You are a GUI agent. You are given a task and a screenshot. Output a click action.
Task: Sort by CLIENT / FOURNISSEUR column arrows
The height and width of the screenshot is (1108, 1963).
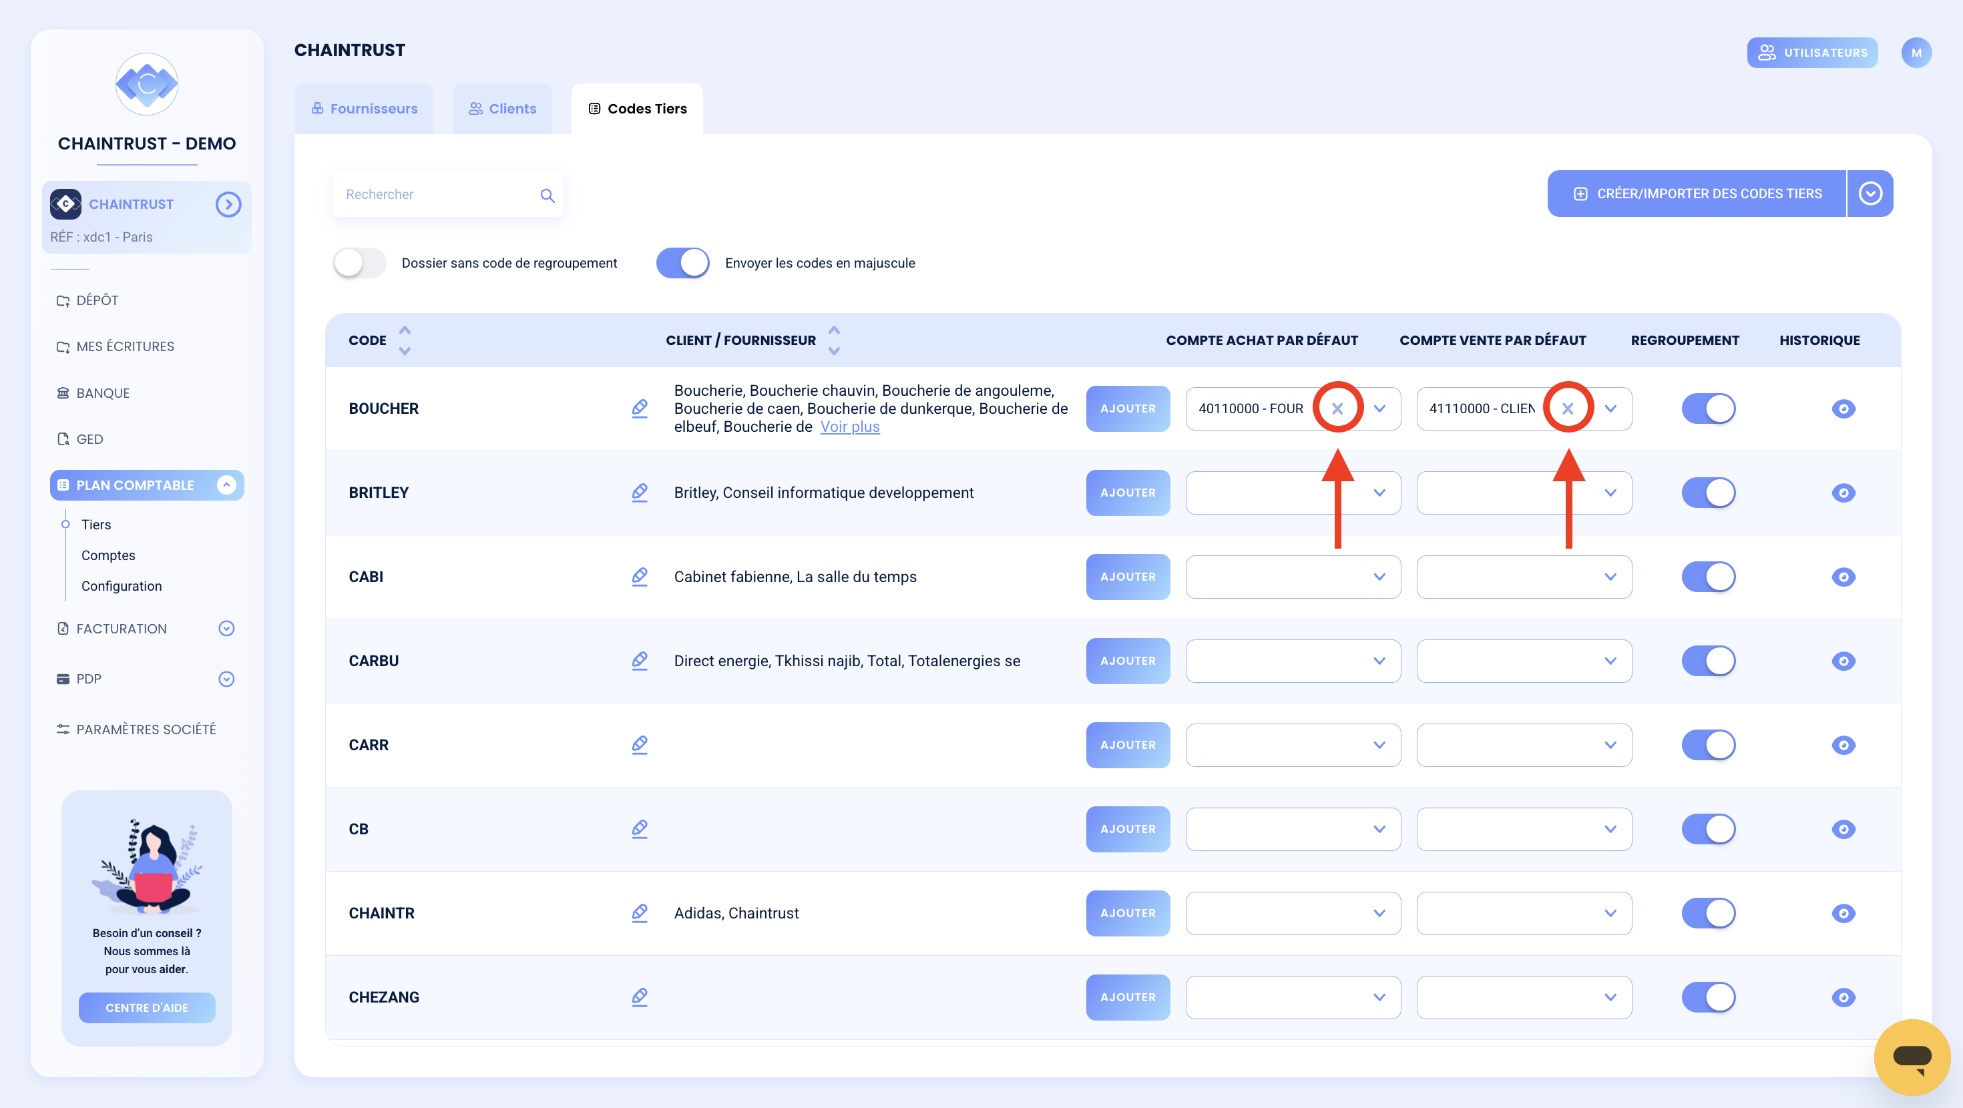(834, 340)
